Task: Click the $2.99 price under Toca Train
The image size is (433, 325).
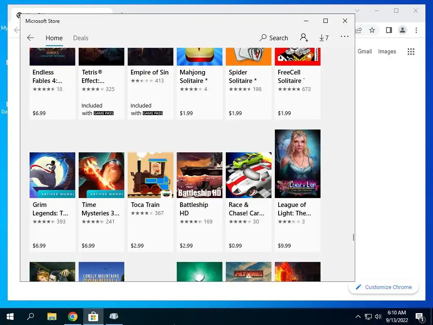Action: [x=137, y=245]
